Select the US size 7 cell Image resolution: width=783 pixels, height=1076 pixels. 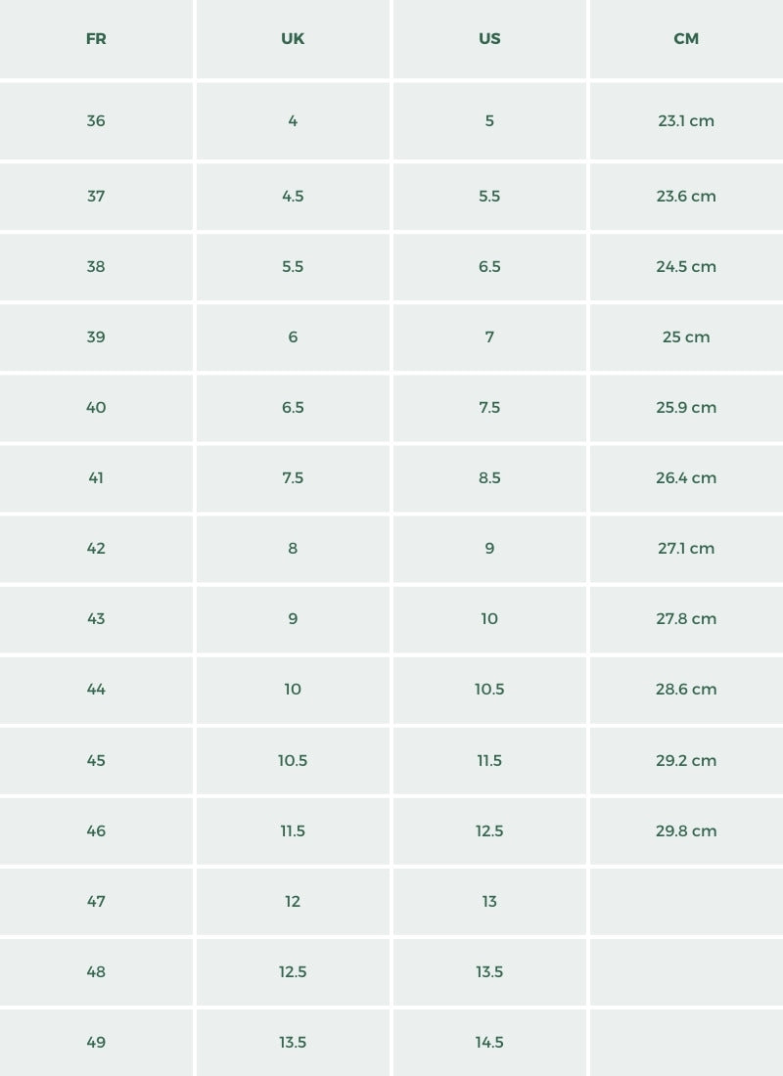click(489, 337)
